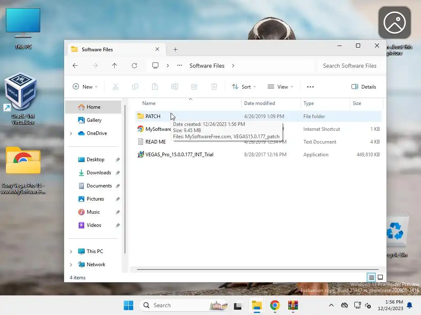This screenshot has width=421, height=315.
Task: Open WinRAR from the taskbar
Action: pos(293,305)
